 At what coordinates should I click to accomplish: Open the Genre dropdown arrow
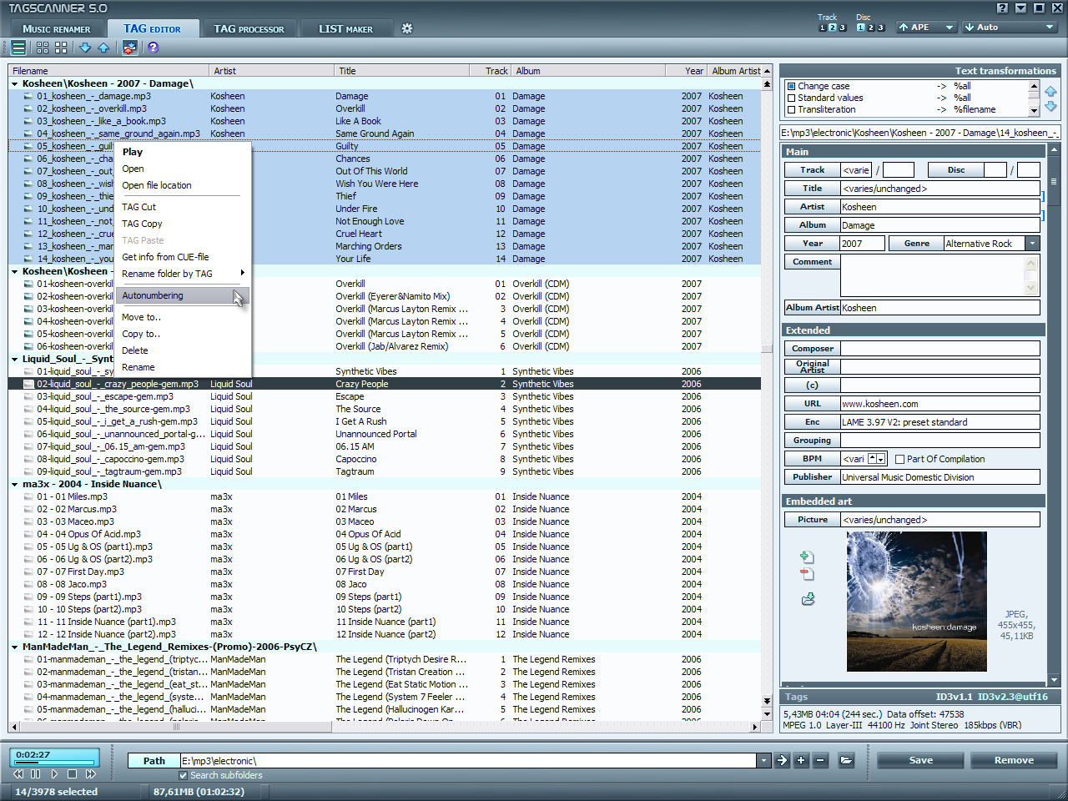tap(1033, 244)
